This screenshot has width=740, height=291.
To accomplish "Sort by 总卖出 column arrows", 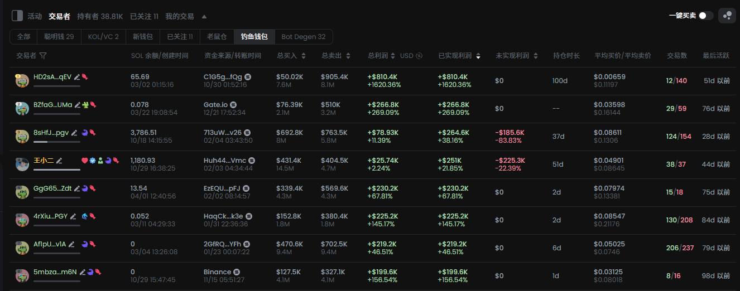I will point(348,56).
